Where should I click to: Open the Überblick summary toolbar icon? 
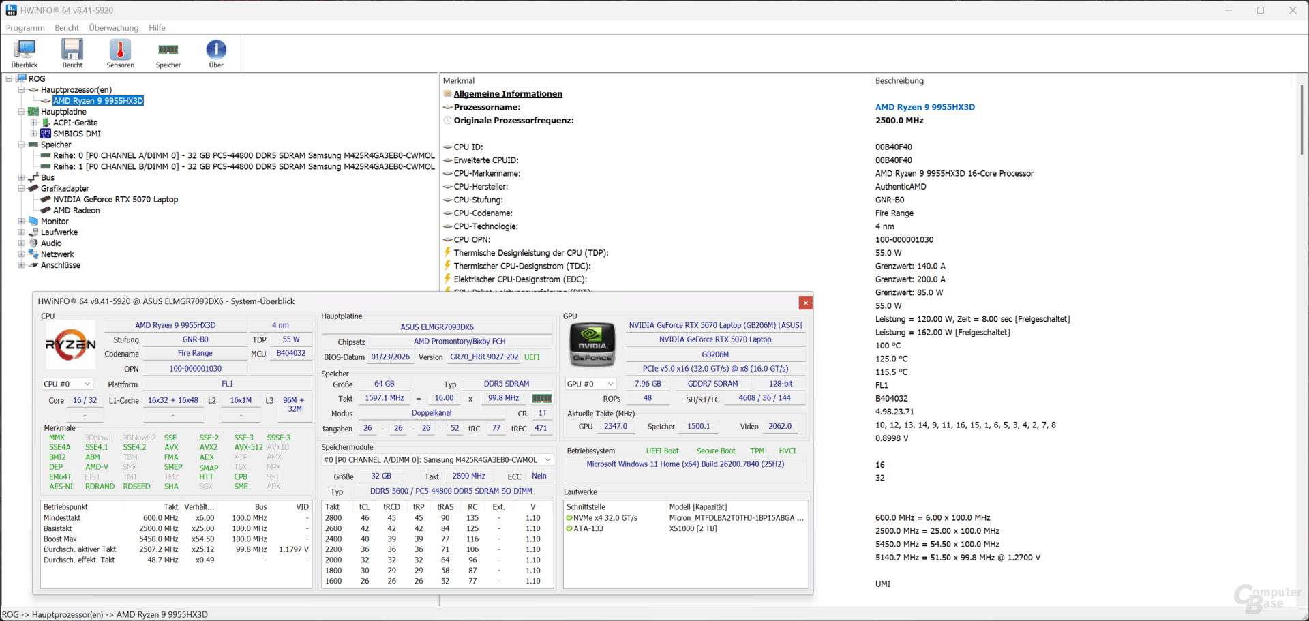click(25, 53)
